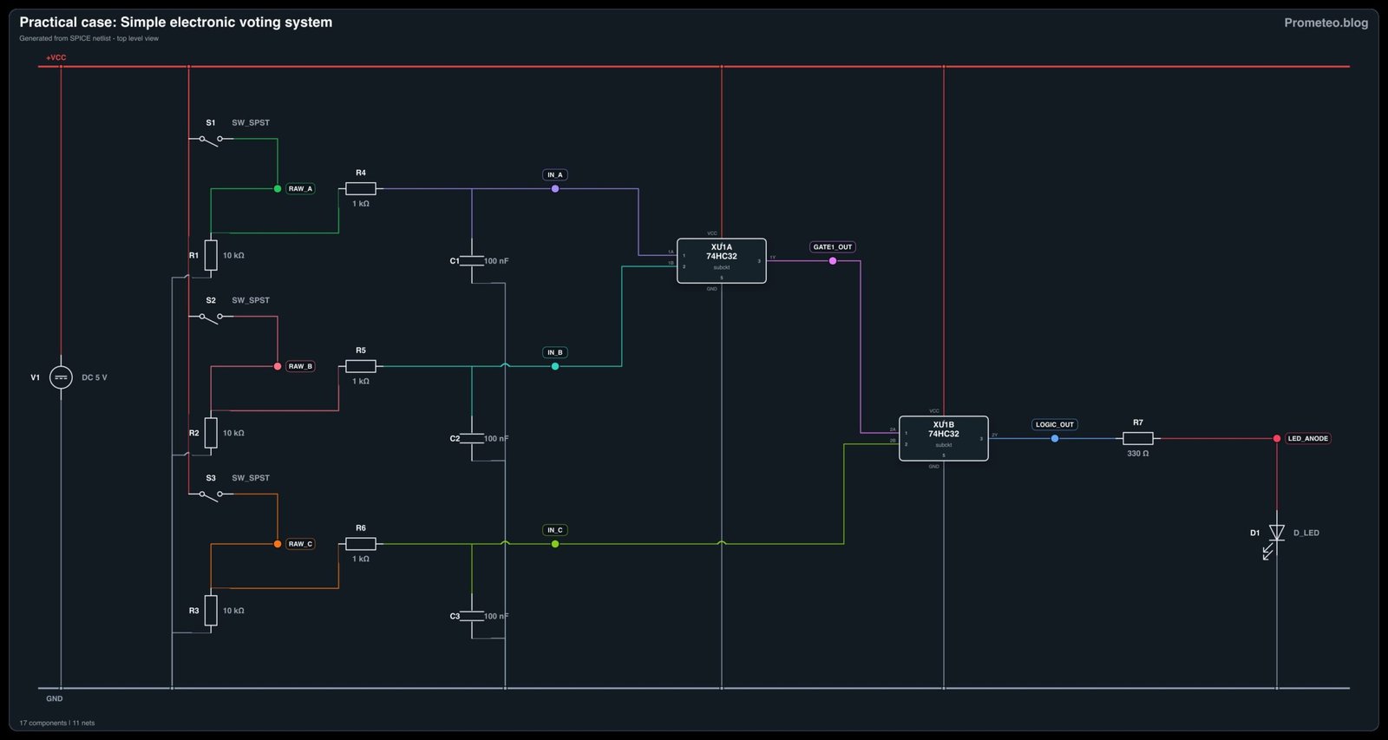Select resistor R1 10 kΩ symbol

coord(211,256)
